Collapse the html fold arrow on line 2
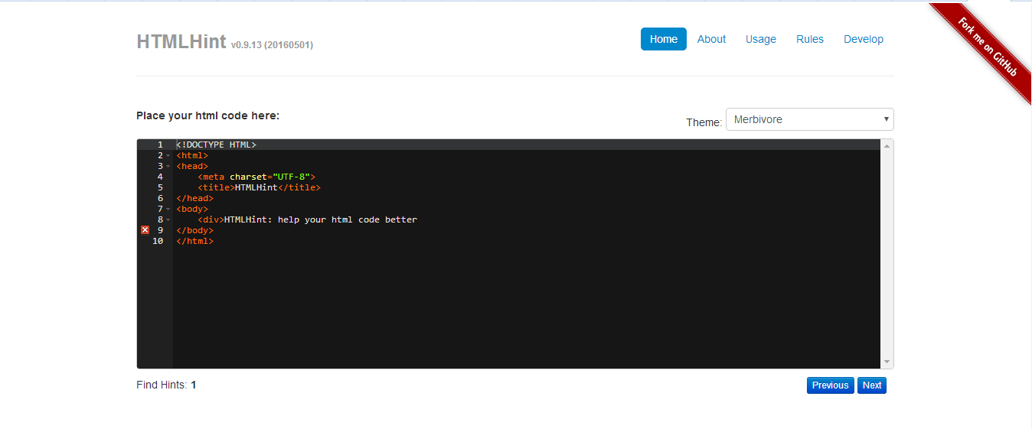 [168, 155]
